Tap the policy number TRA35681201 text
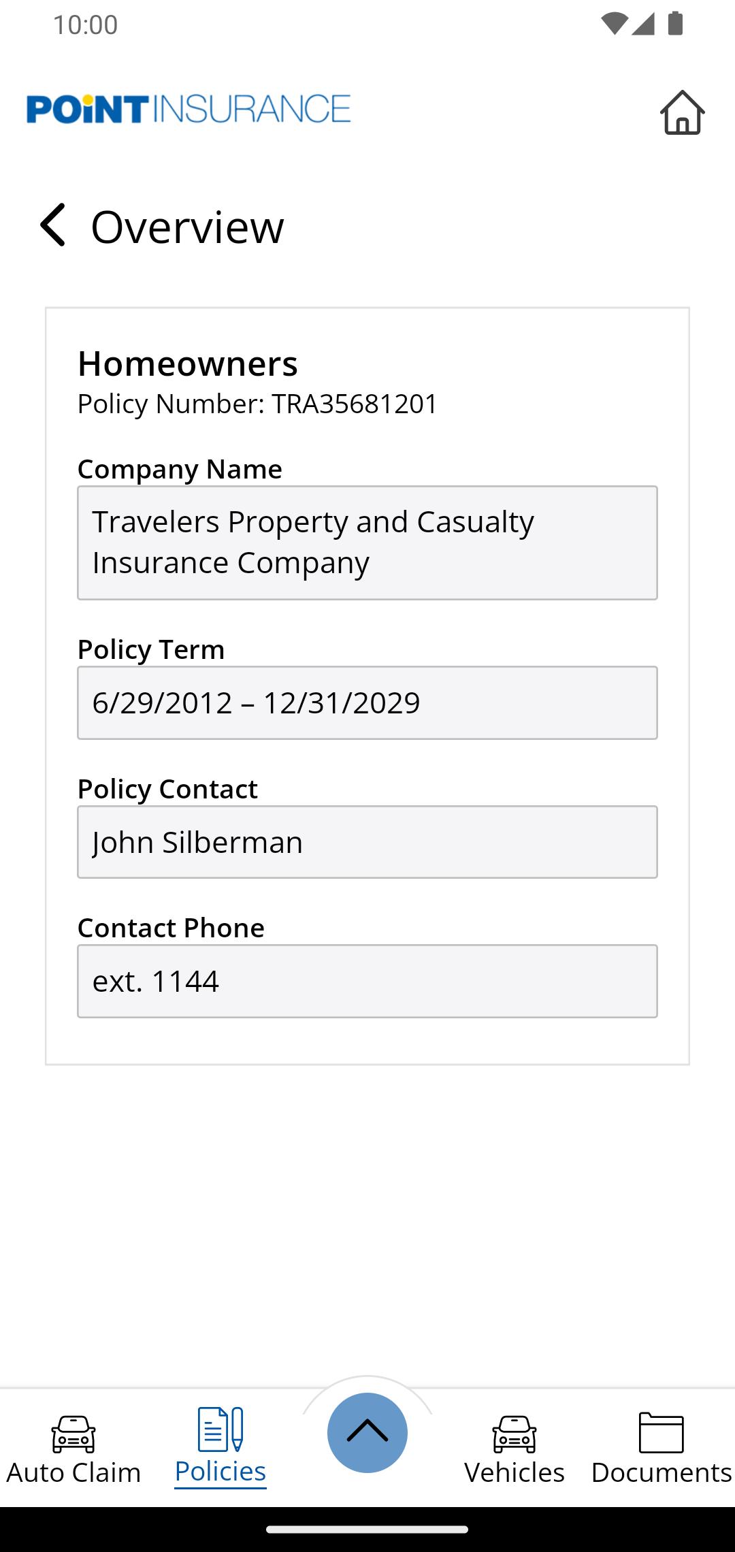Image resolution: width=735 pixels, height=1552 pixels. [354, 404]
